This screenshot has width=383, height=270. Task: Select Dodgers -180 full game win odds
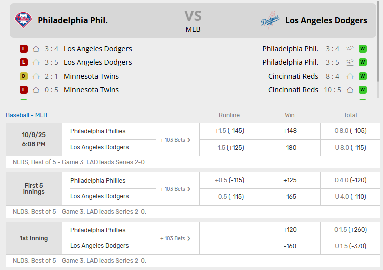point(290,147)
